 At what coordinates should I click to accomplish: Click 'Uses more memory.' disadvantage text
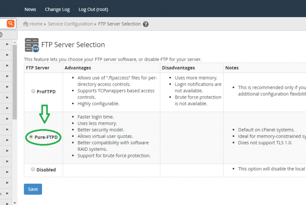coord(196,78)
